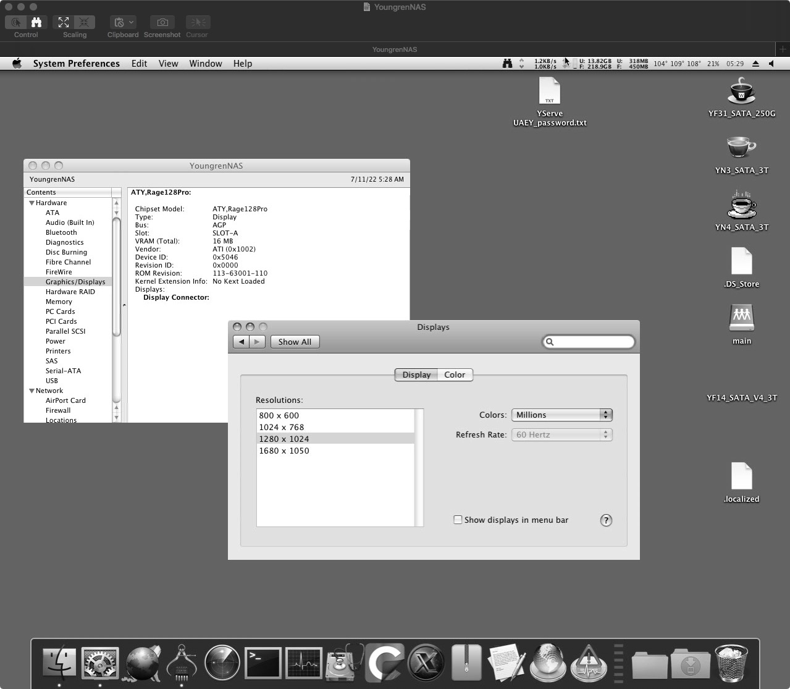Click the volume speaker menu bar icon
The width and height of the screenshot is (790, 689).
[x=771, y=63]
